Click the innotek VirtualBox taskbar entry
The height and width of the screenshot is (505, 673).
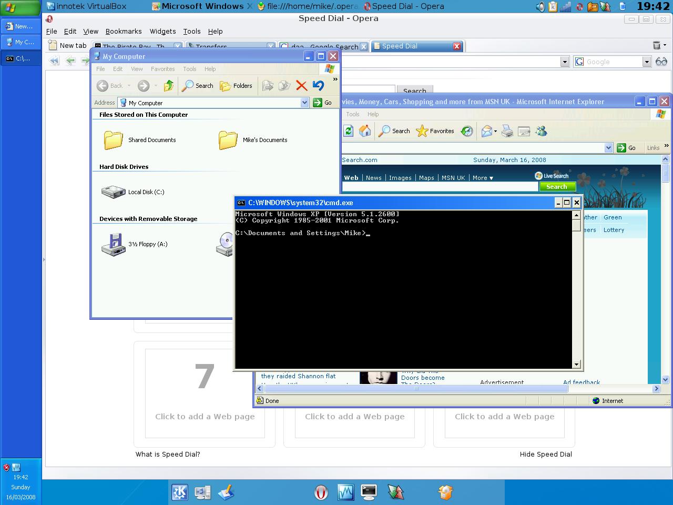click(87, 6)
